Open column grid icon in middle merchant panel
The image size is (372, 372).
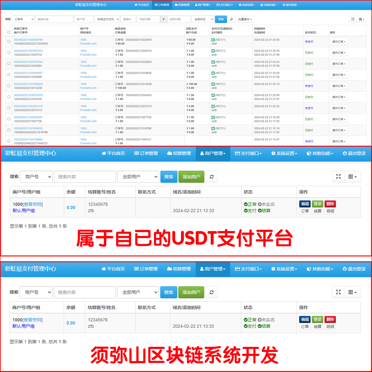pyautogui.click(x=352, y=177)
